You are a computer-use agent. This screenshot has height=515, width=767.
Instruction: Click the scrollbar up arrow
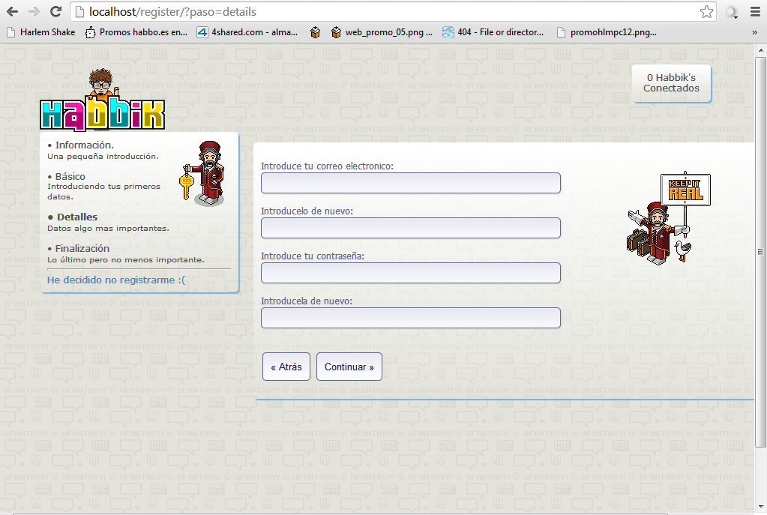[761, 50]
